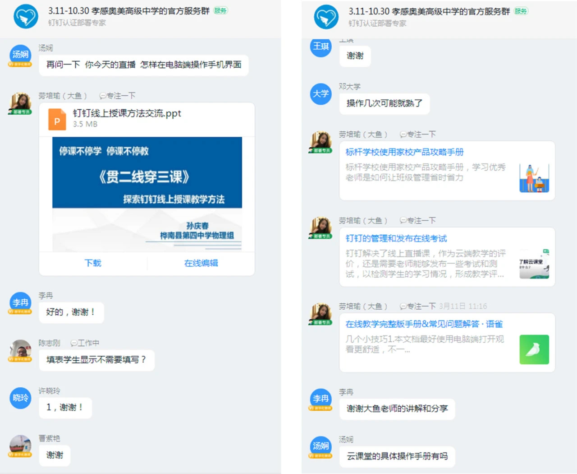Image resolution: width=577 pixels, height=474 pixels.
Task: Click the ppt slide preview 贯二线穿三课
Action: click(x=147, y=194)
